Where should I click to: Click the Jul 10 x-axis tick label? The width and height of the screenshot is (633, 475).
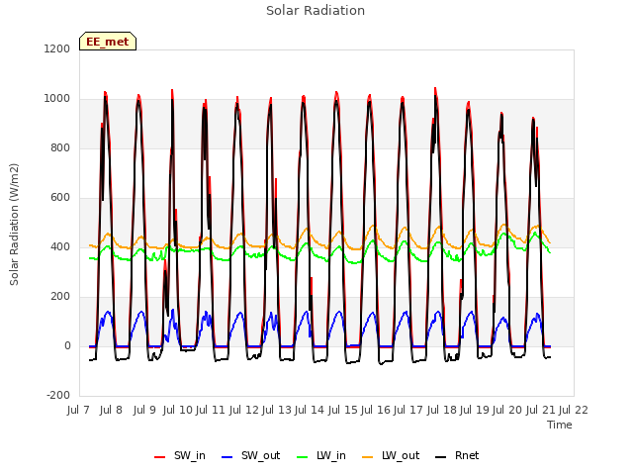(178, 411)
